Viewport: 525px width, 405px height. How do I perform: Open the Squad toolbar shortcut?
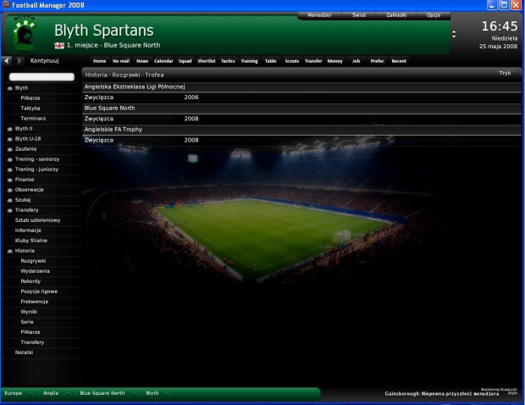click(x=185, y=61)
